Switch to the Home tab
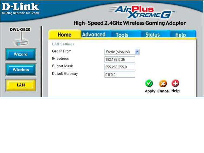The width and height of the screenshot is (204, 153). tap(64, 34)
